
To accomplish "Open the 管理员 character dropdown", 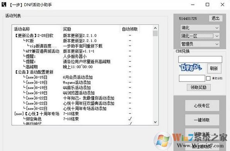I will coord(200,44).
